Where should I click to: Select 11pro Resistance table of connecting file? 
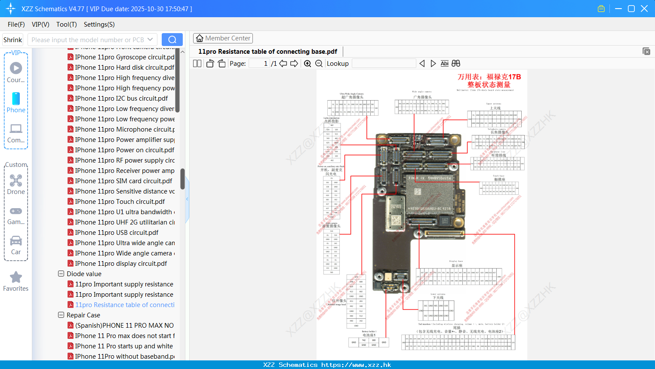coord(121,304)
